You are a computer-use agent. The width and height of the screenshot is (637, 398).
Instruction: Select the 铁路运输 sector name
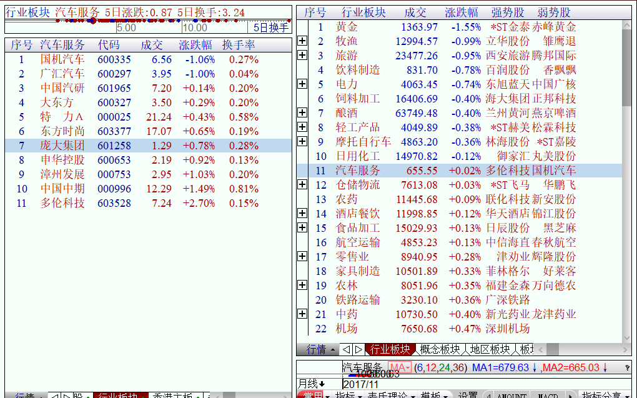click(x=357, y=300)
